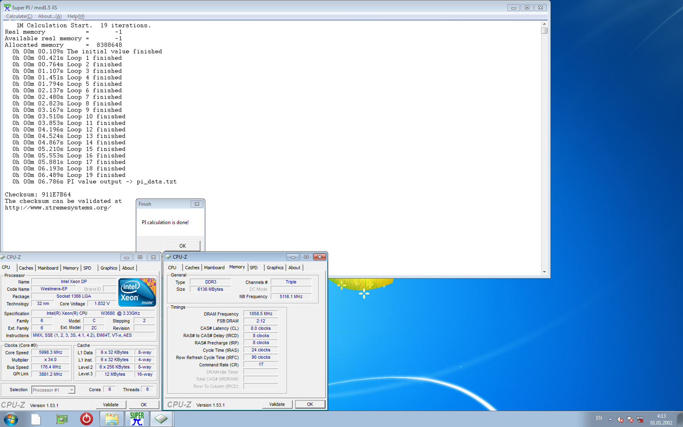Click the DRAM Frequency 1058.5 MHz value

pos(261,313)
